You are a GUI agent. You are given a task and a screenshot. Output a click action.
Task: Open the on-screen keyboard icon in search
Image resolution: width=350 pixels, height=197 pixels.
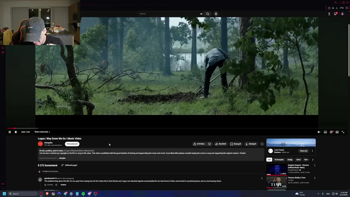[x=201, y=14]
